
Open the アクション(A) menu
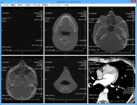click(36, 5)
